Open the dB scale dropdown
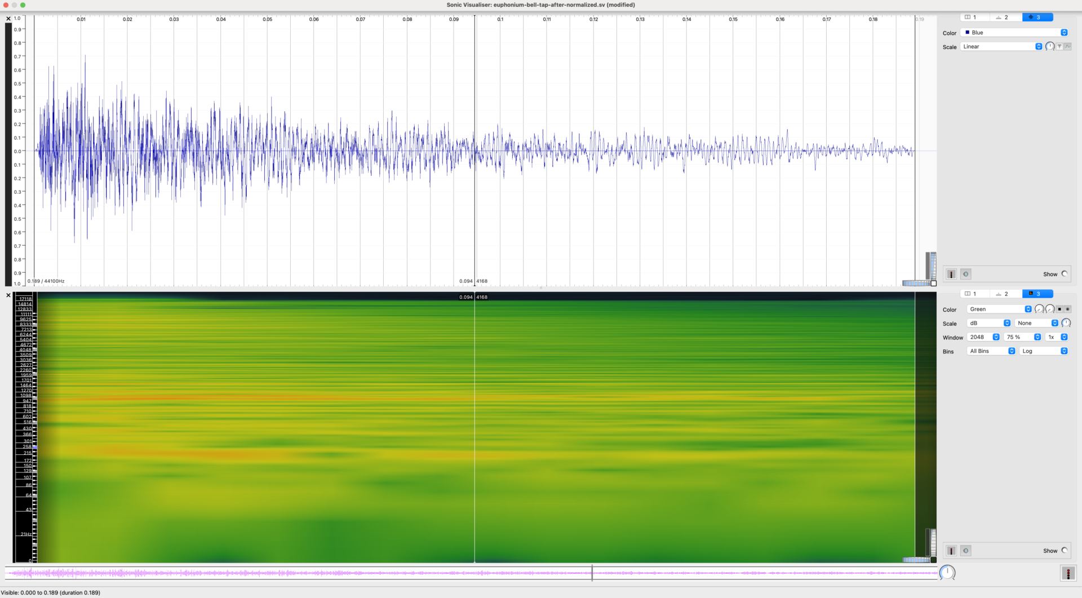Image resolution: width=1082 pixels, height=598 pixels. tap(989, 324)
